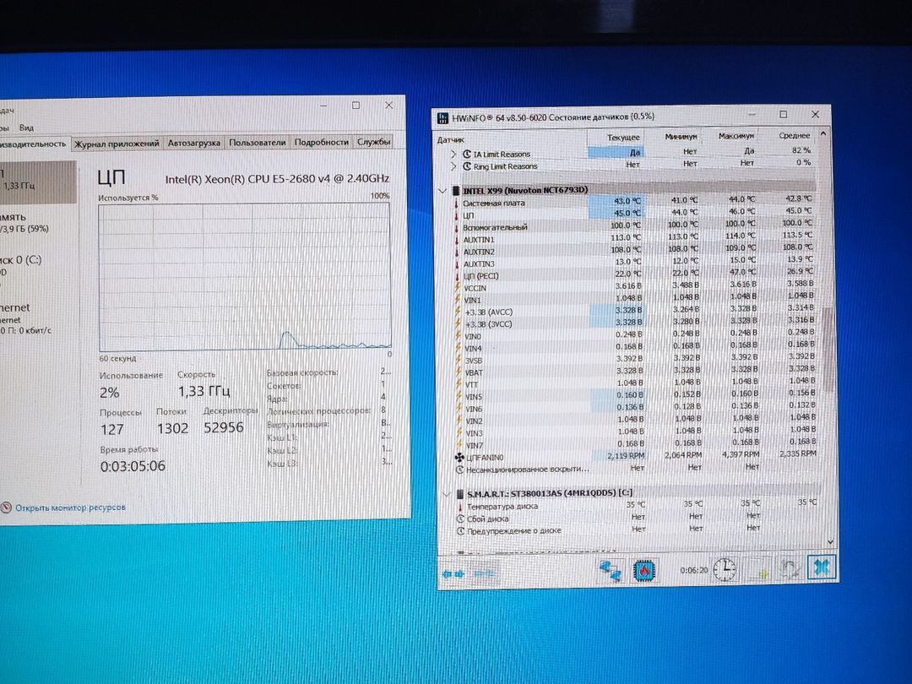Switch to Журнал приложений tab
This screenshot has width=912, height=684.
(x=117, y=143)
